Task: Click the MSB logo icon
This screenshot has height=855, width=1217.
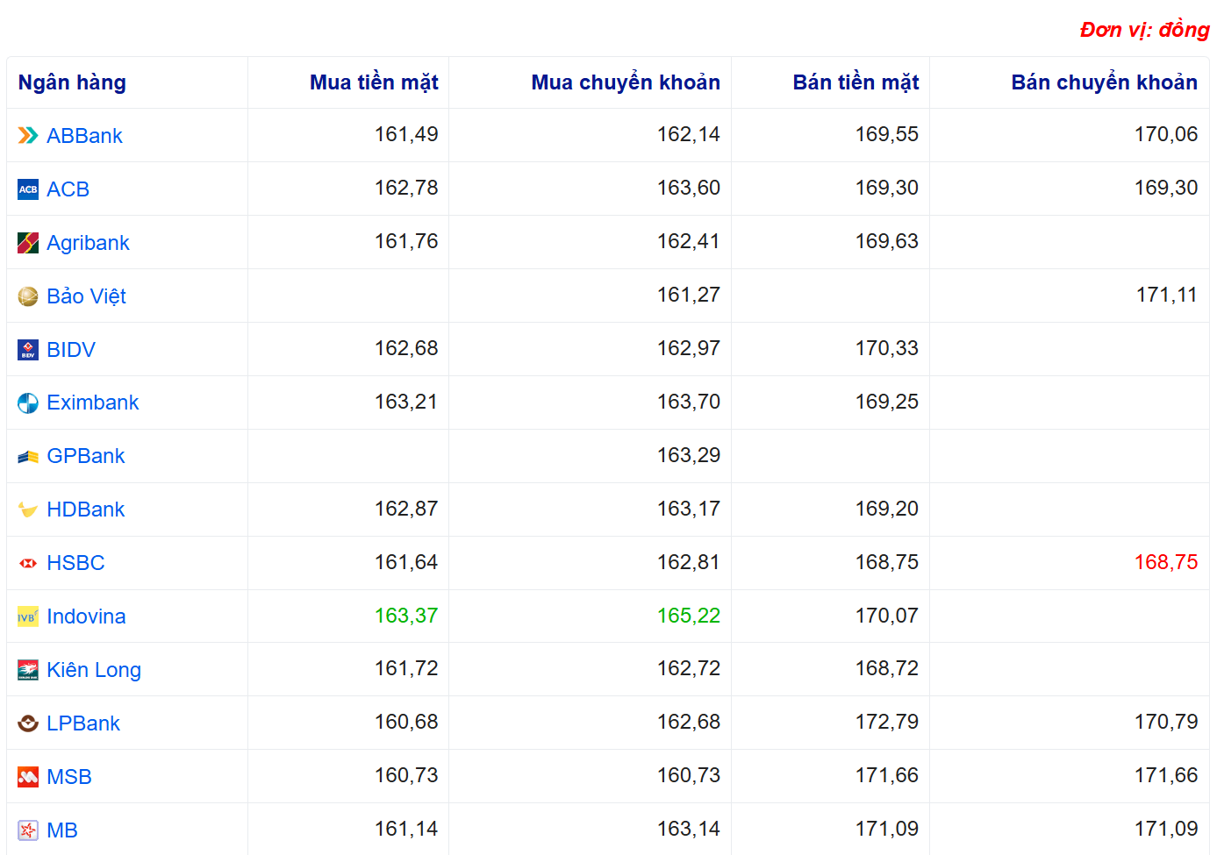Action: [x=28, y=777]
